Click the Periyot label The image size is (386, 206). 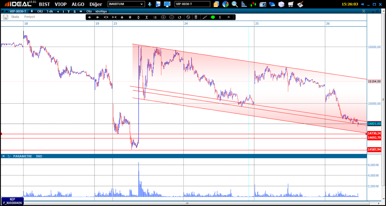click(x=29, y=17)
